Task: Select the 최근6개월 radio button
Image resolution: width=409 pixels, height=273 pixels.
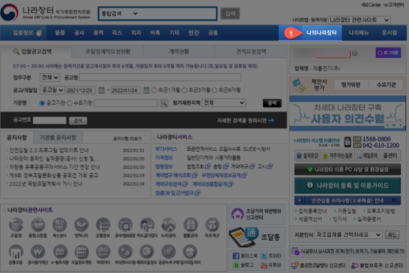Action: tap(214, 90)
